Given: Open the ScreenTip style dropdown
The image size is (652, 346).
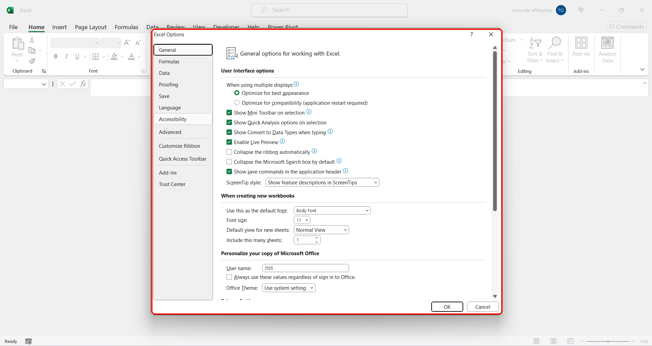Looking at the screenshot, I should coord(322,183).
